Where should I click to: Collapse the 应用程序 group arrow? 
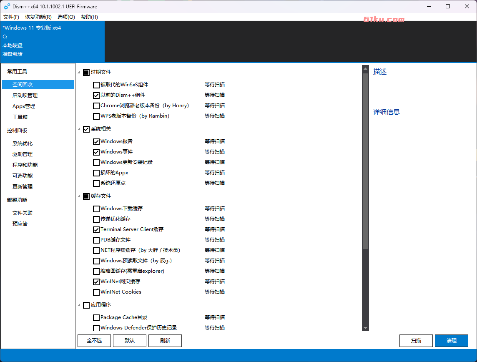(79, 305)
